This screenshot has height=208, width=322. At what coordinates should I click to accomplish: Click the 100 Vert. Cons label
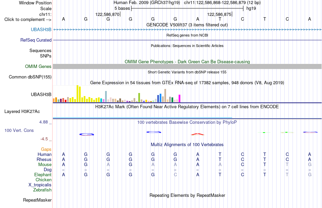[19, 130]
